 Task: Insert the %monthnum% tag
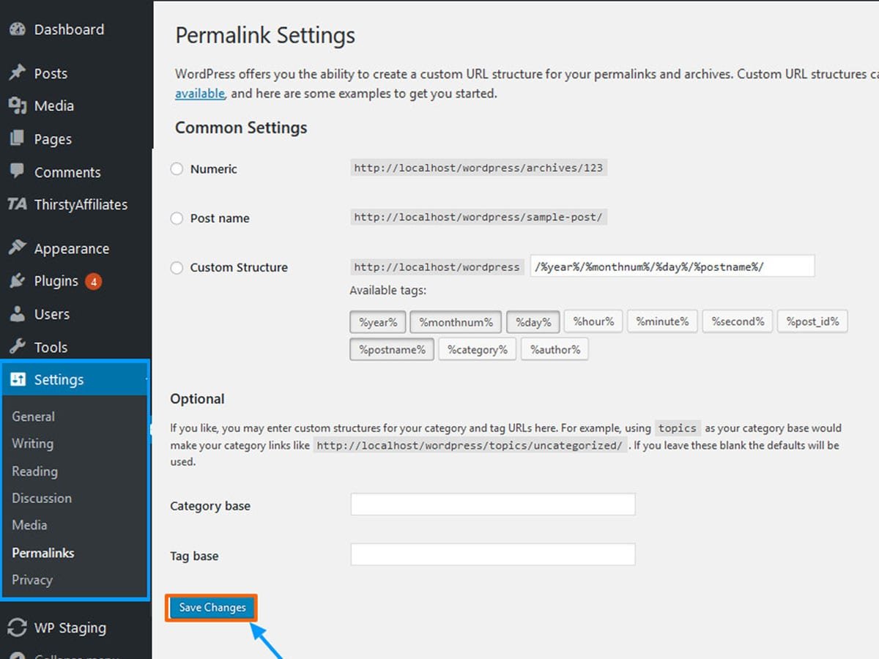456,322
